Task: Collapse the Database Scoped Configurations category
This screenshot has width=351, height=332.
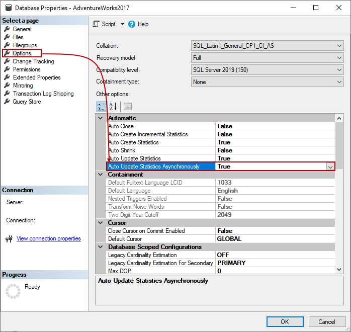Action: (101, 247)
